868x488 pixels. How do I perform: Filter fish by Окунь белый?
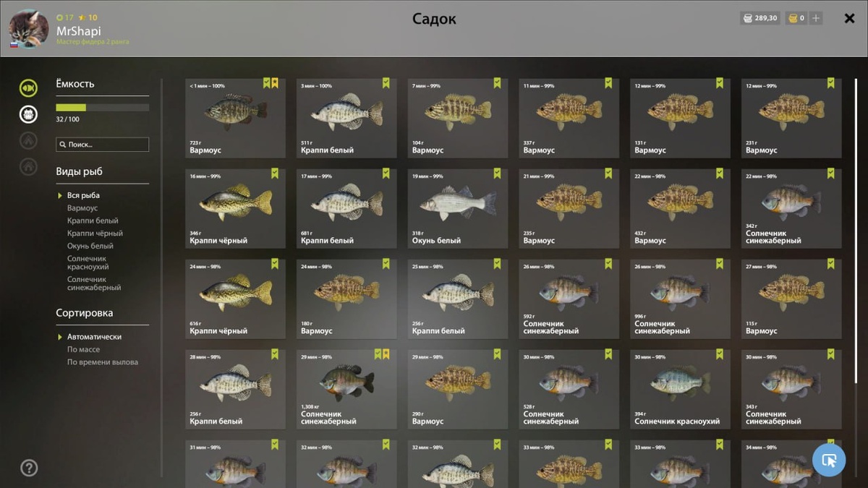pyautogui.click(x=90, y=246)
